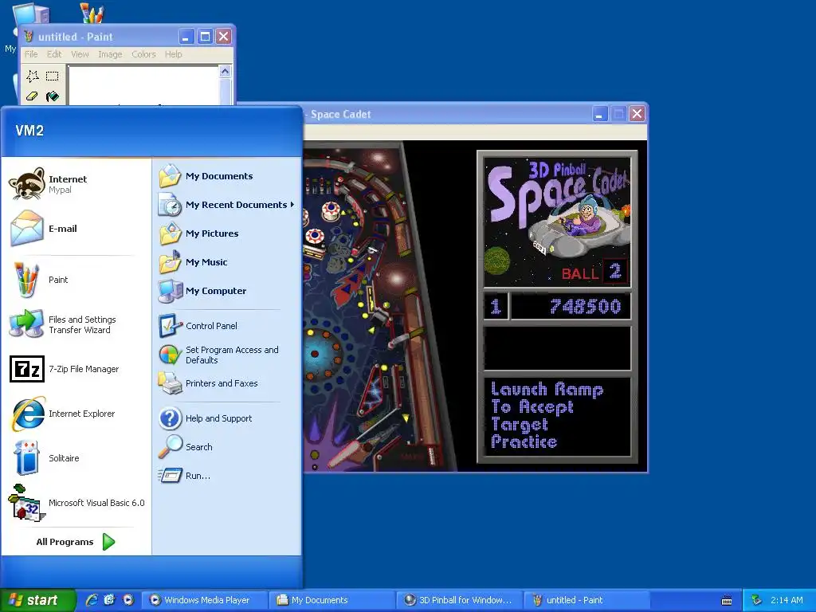Expand All Programs list
816x612 pixels.
click(x=76, y=542)
